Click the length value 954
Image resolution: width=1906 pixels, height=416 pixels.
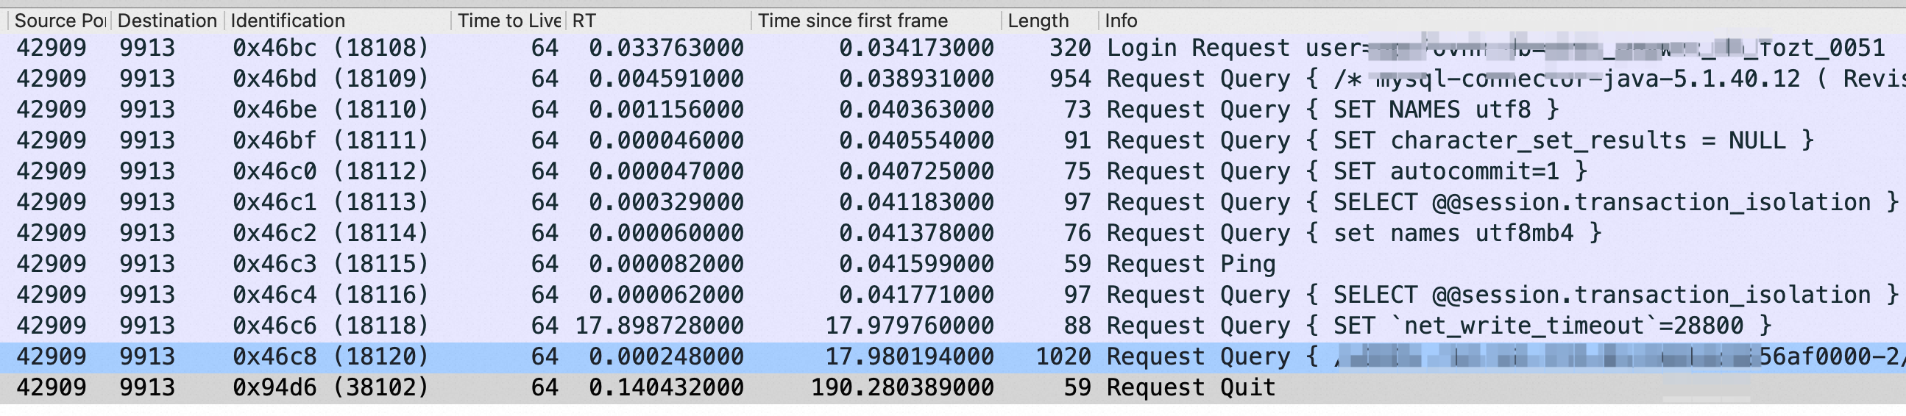click(1070, 79)
